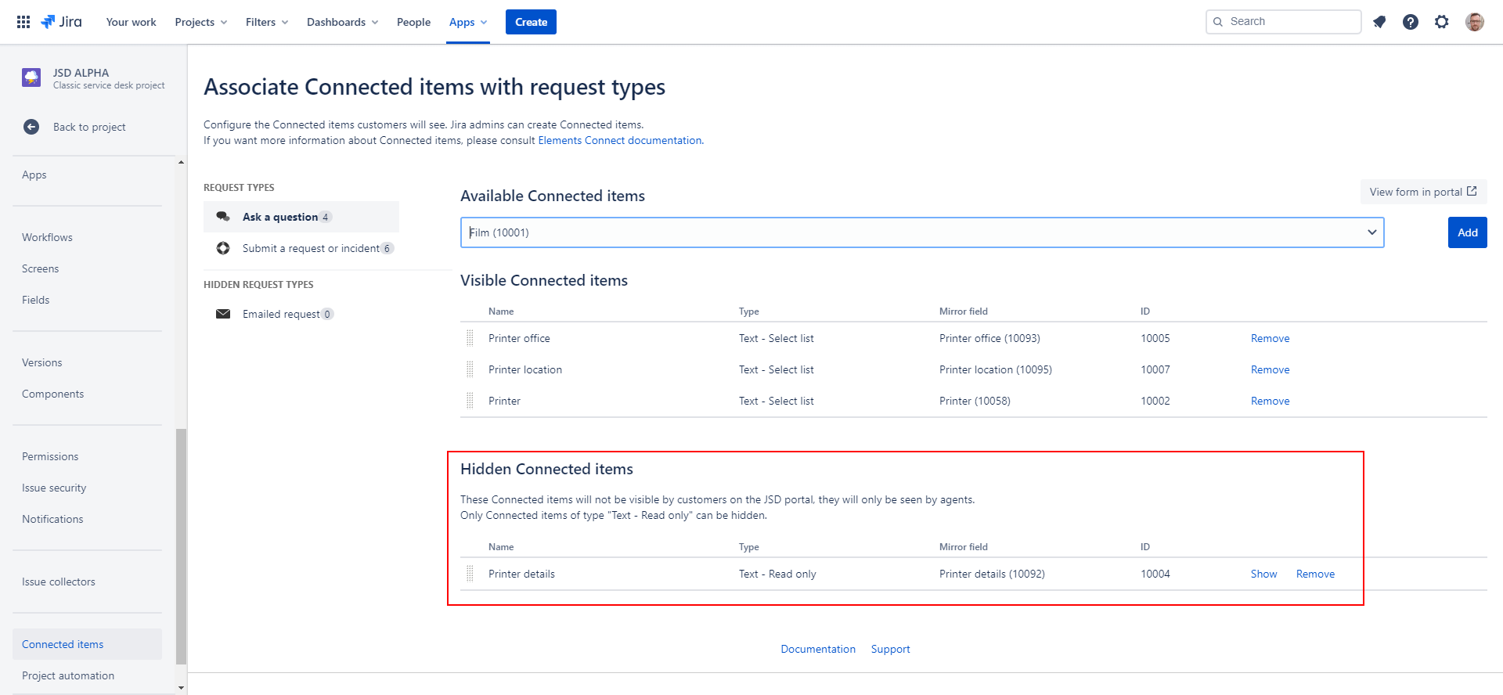Click the drag handle beside Printer details
This screenshot has height=695, width=1503.
[x=470, y=574]
